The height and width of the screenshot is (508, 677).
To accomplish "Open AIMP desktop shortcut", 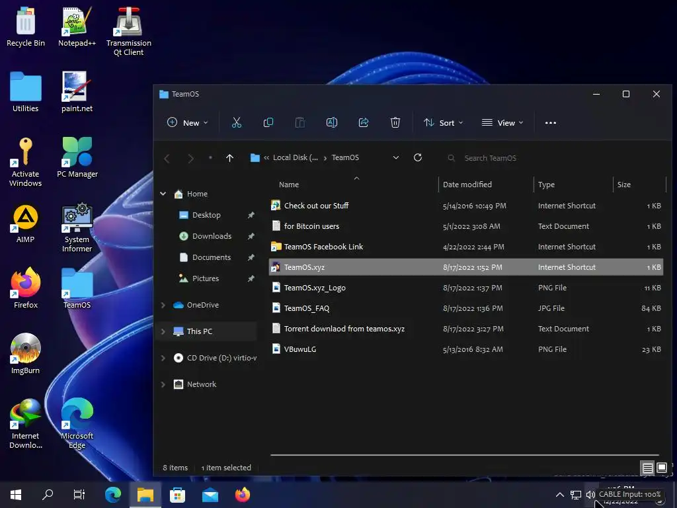I will click(x=26, y=224).
